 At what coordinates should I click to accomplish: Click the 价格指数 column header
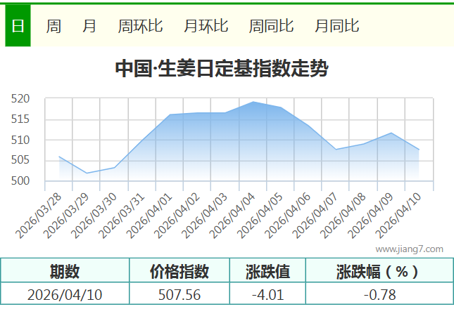[179, 271]
